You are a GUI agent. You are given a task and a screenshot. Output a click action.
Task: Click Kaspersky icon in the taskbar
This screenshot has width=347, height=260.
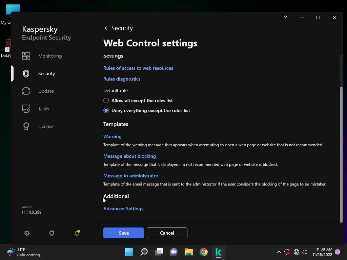219,252
